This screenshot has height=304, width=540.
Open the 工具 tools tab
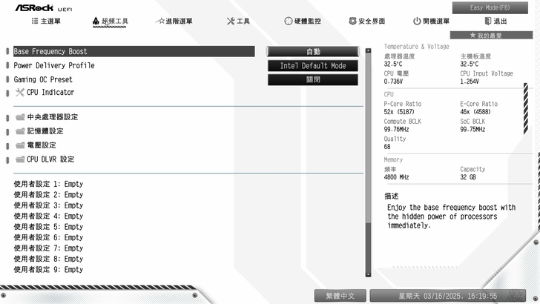pyautogui.click(x=238, y=22)
